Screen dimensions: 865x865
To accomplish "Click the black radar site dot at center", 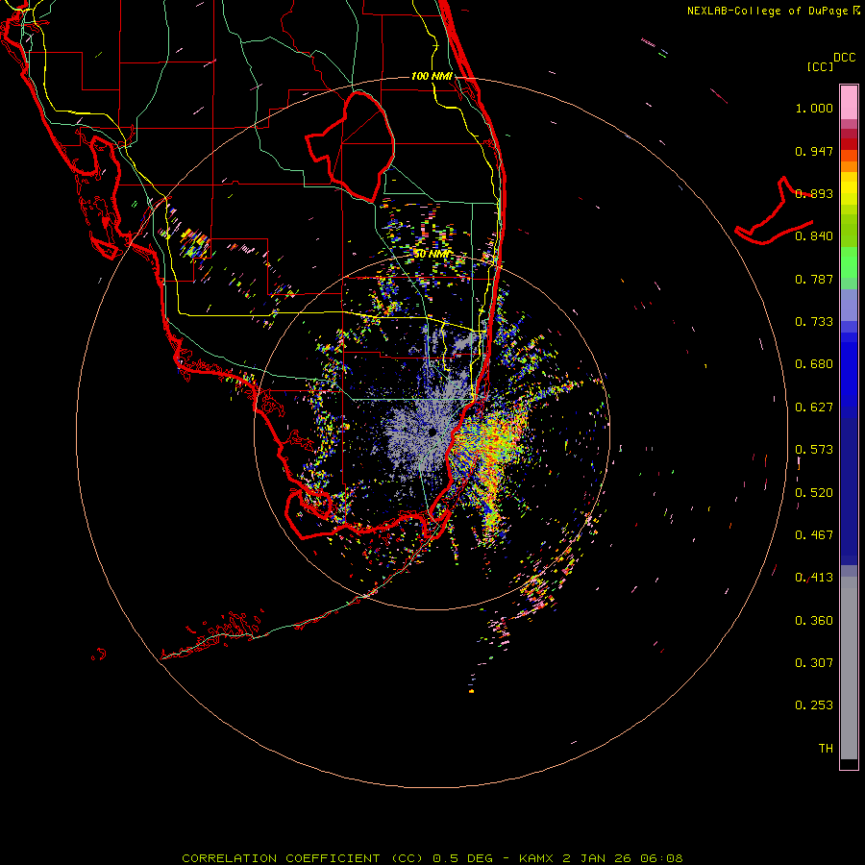I will [x=432, y=432].
